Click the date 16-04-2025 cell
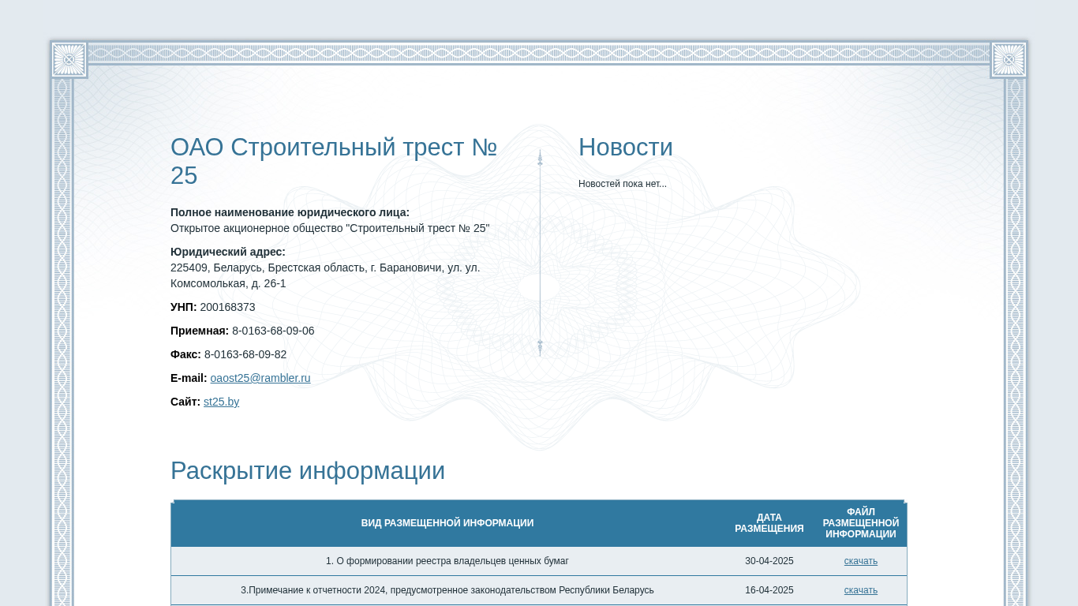Image resolution: width=1078 pixels, height=606 pixels. [769, 590]
